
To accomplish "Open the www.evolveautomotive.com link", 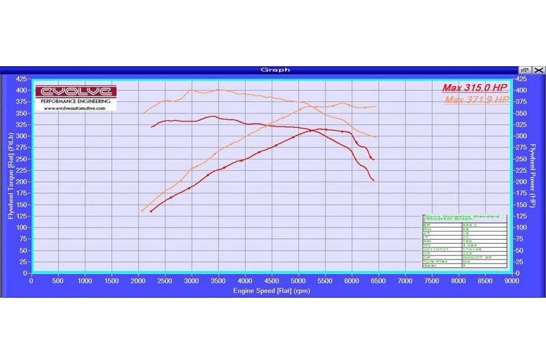I will click(76, 108).
